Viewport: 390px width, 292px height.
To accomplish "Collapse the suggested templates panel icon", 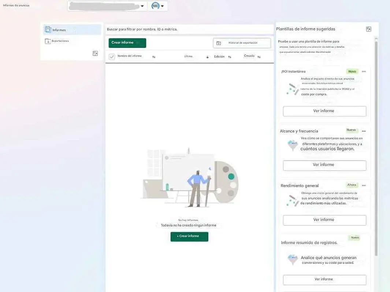I will click(368, 29).
